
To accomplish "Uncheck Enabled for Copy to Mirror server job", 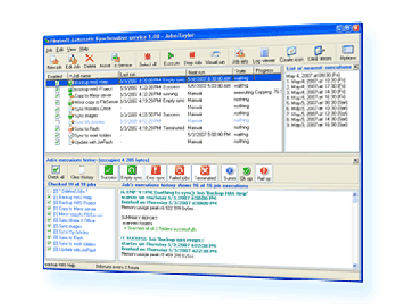I will (57, 96).
